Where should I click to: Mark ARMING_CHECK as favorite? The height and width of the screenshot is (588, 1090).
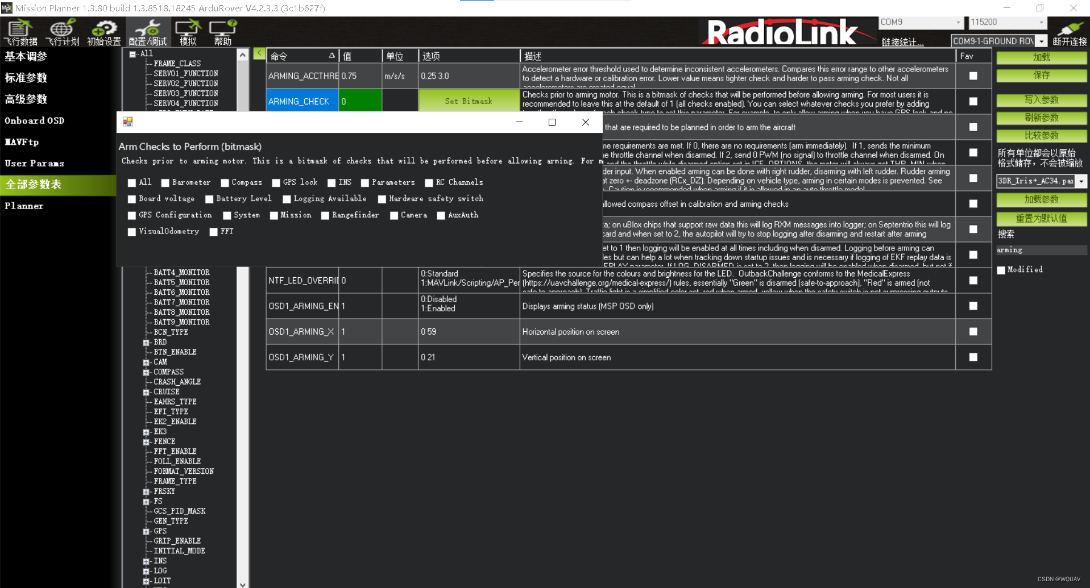tap(973, 102)
